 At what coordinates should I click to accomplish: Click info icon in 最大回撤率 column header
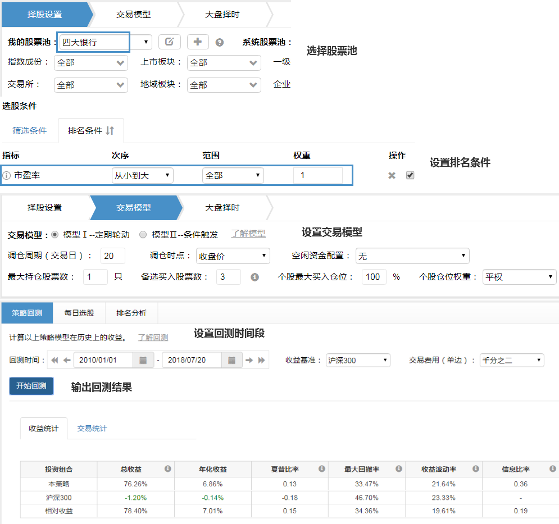(398, 469)
